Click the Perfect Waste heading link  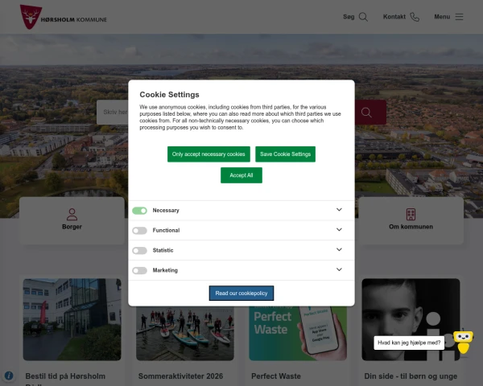[276, 376]
